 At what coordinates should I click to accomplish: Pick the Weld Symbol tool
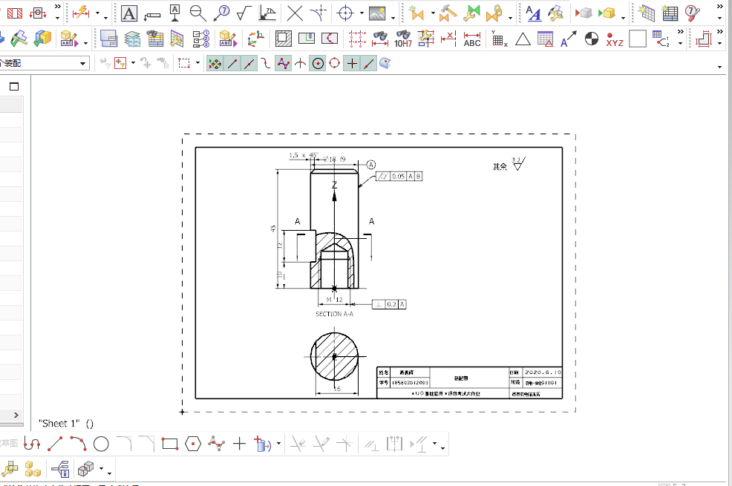(267, 13)
